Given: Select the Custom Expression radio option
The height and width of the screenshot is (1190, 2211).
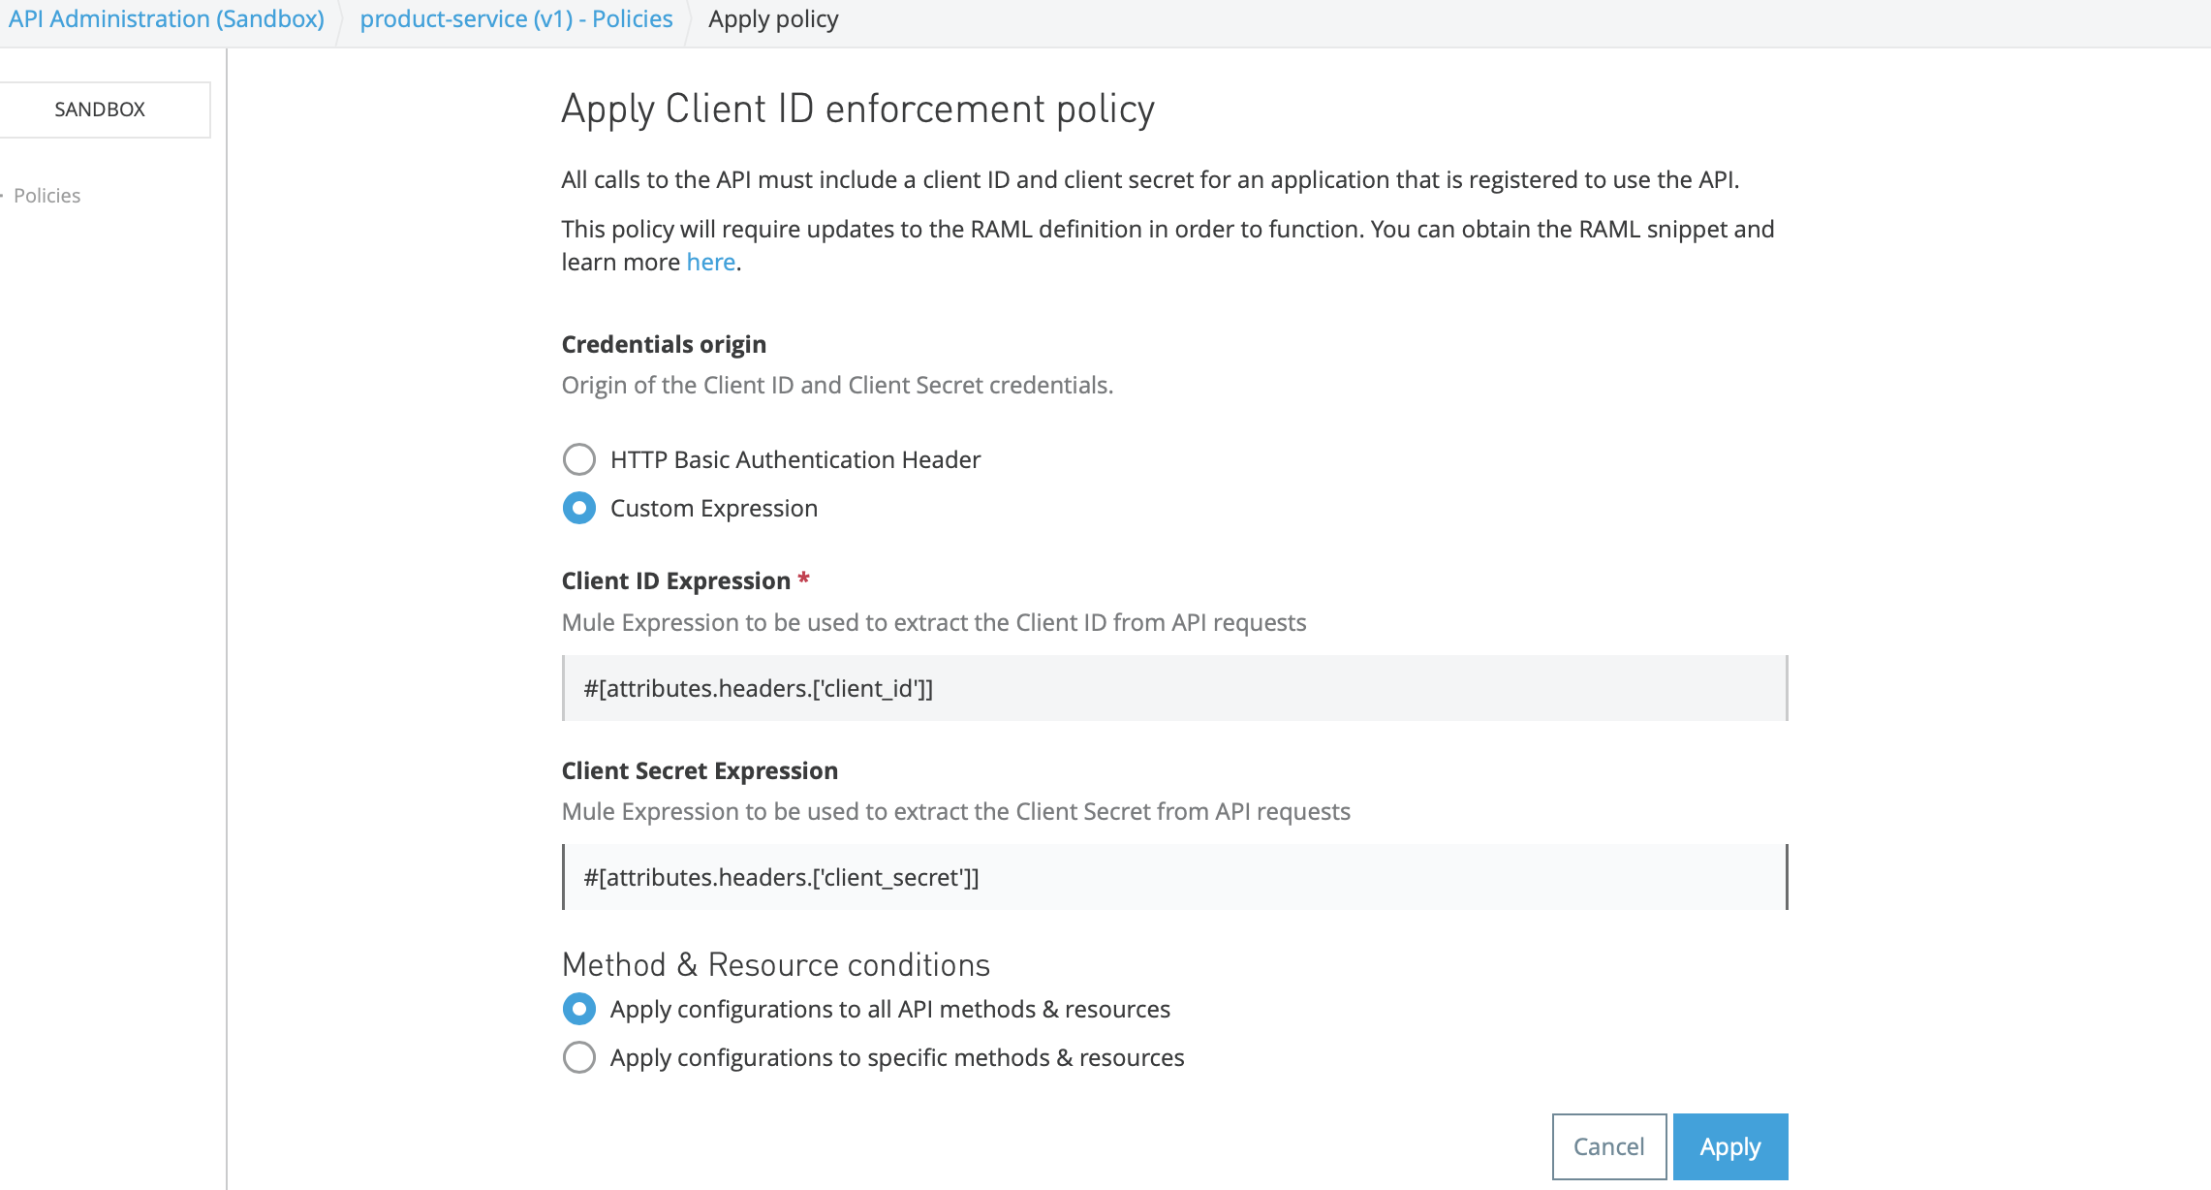Looking at the screenshot, I should coord(579,508).
